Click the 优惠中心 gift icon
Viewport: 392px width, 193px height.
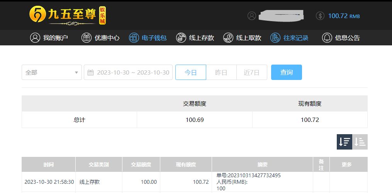[x=87, y=38]
